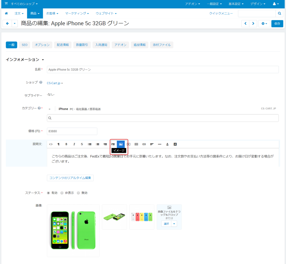Insert unordered bullet list in editor
The image size is (286, 264).
pyautogui.click(x=90, y=144)
